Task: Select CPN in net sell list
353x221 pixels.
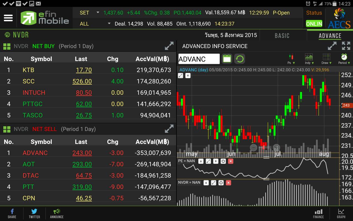Action: 29,198
